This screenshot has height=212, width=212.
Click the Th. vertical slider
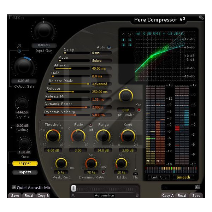[136, 162]
